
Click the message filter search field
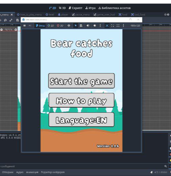82,166
